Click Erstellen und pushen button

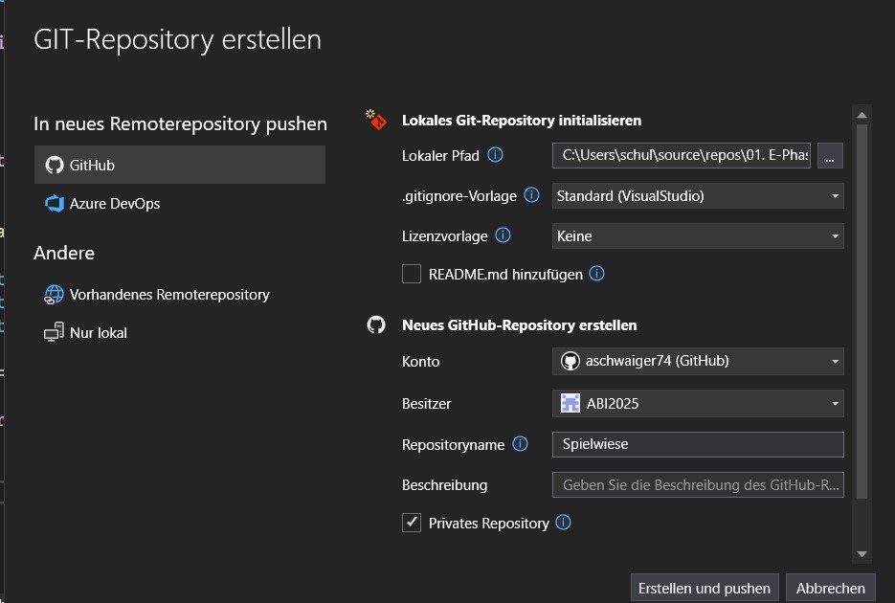pos(705,589)
